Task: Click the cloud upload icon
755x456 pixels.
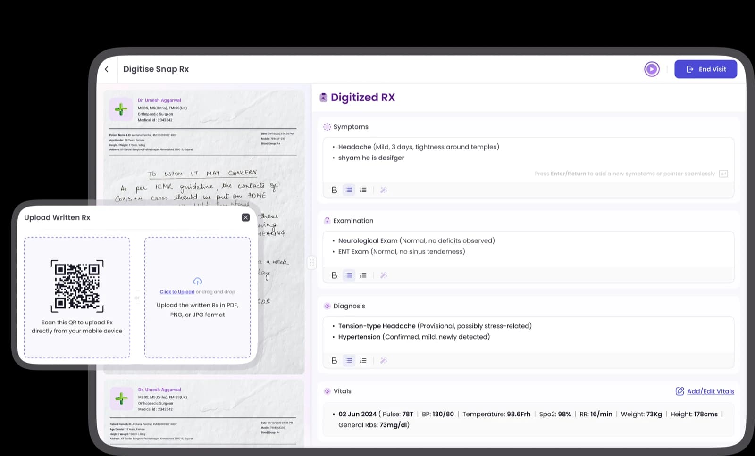Action: click(198, 281)
